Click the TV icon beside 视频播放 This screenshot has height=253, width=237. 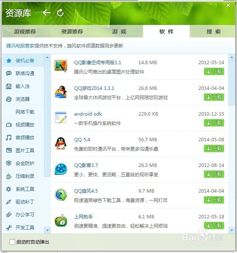9,125
